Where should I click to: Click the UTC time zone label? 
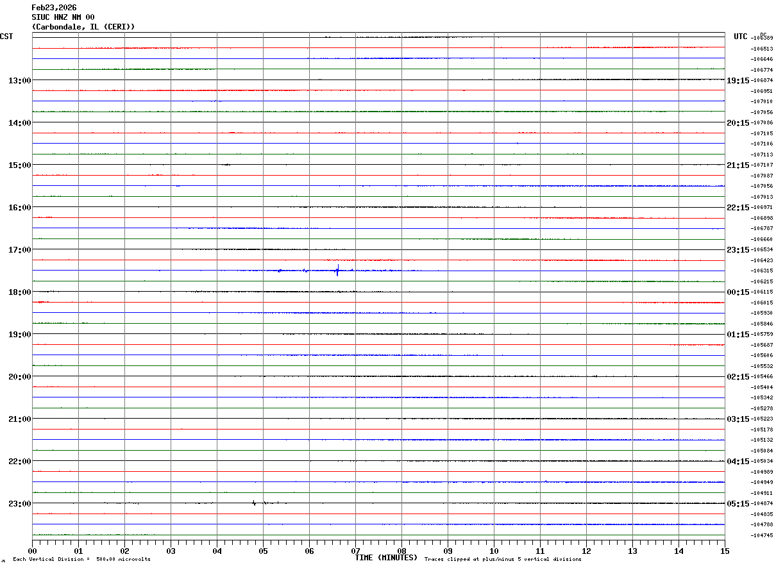741,37
